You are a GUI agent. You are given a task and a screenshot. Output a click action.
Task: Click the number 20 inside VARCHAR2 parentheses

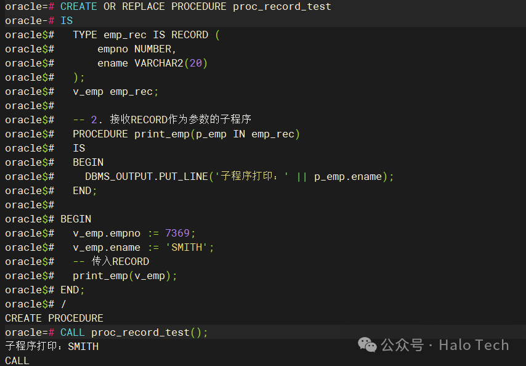pyautogui.click(x=196, y=63)
